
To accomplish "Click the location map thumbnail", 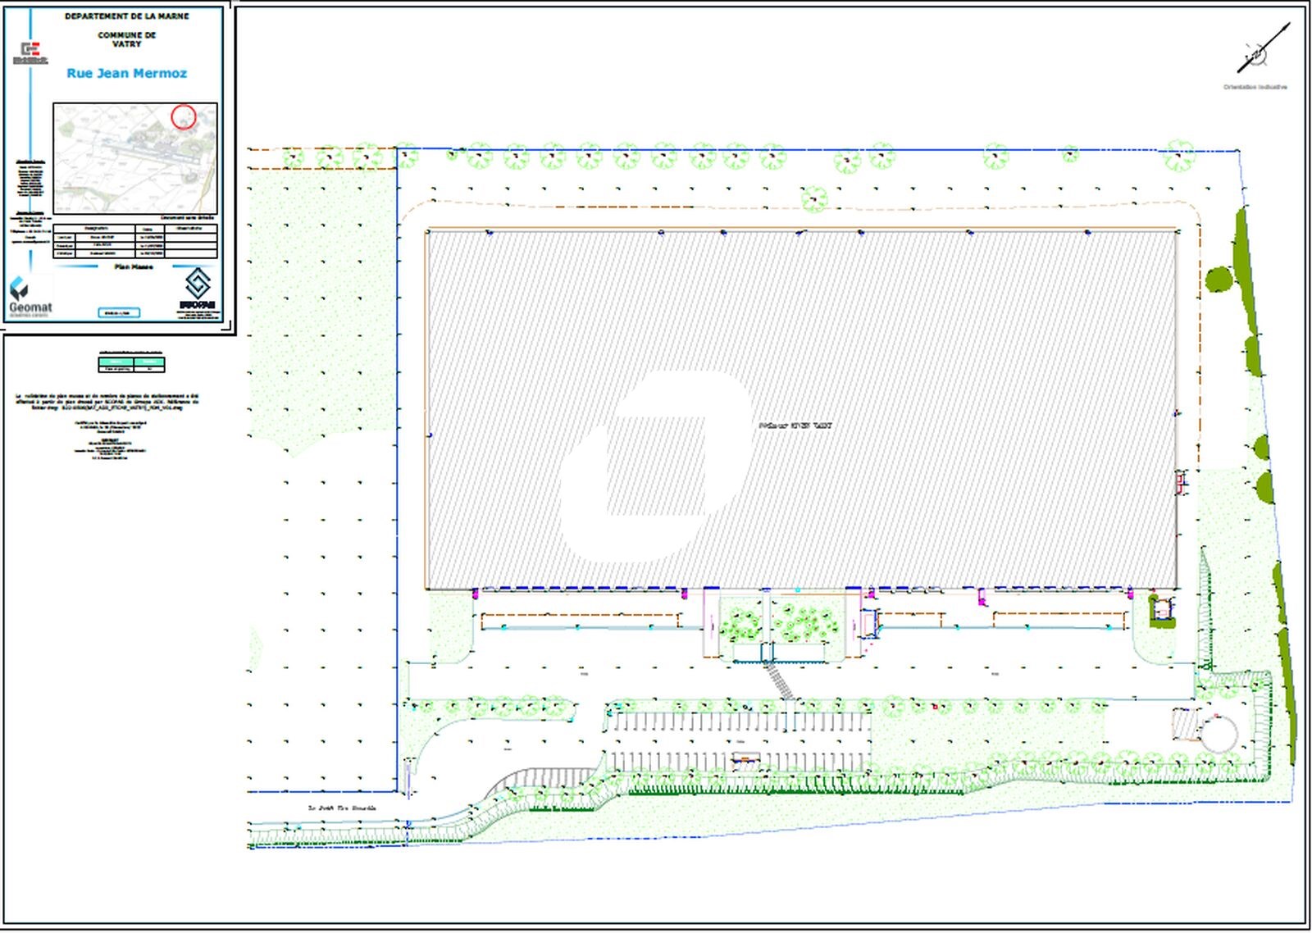I will click(135, 158).
